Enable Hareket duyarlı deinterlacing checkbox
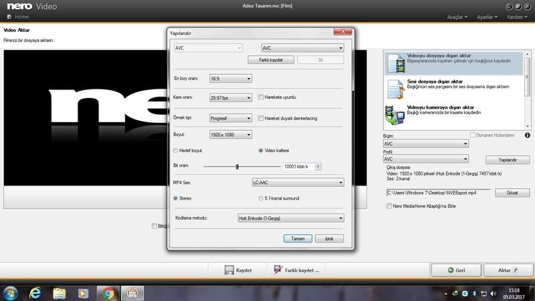535x301 pixels. [261, 118]
